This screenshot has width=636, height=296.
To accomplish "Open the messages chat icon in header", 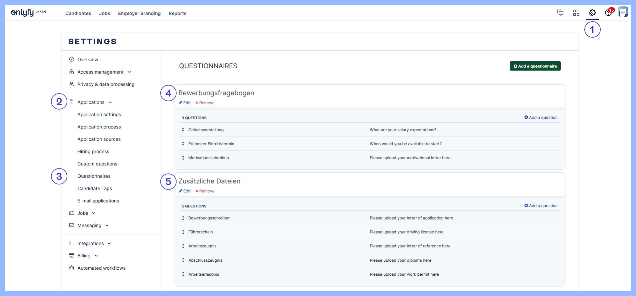I will [560, 13].
